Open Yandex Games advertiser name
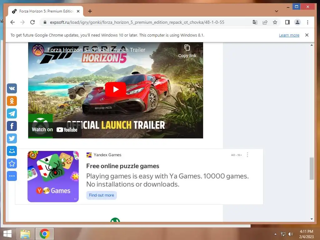The width and height of the screenshot is (320, 240). click(107, 155)
